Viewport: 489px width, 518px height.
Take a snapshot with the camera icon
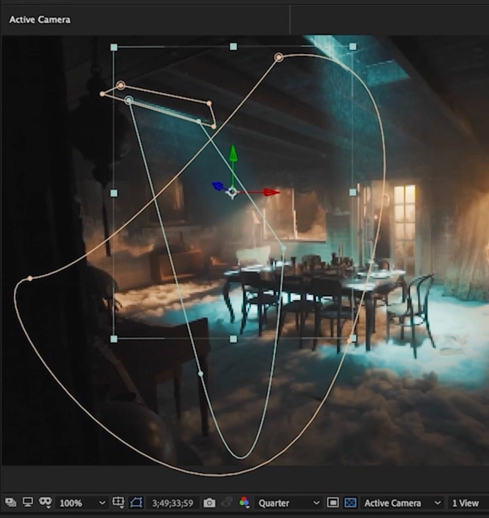(209, 503)
